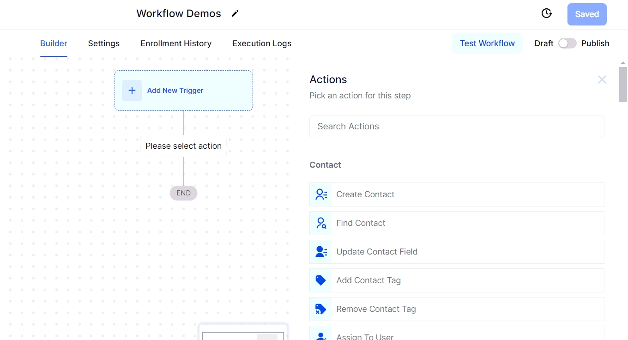The width and height of the screenshot is (628, 340).
Task: Click the Create Contact person icon
Action: pos(321,194)
